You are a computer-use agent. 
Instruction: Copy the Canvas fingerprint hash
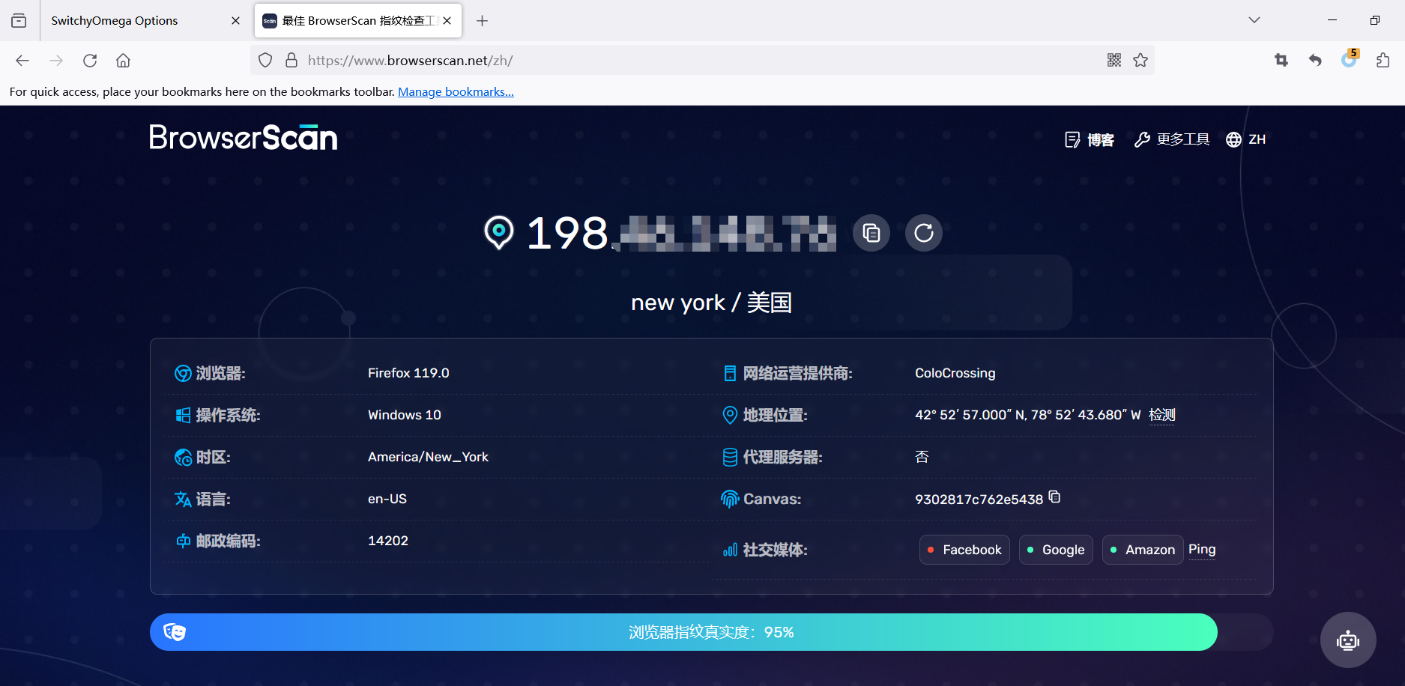1054,497
